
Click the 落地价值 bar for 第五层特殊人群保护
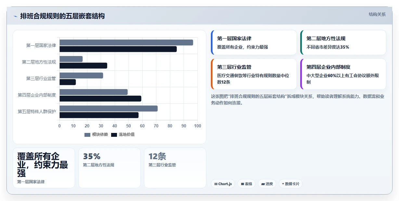[99, 115]
